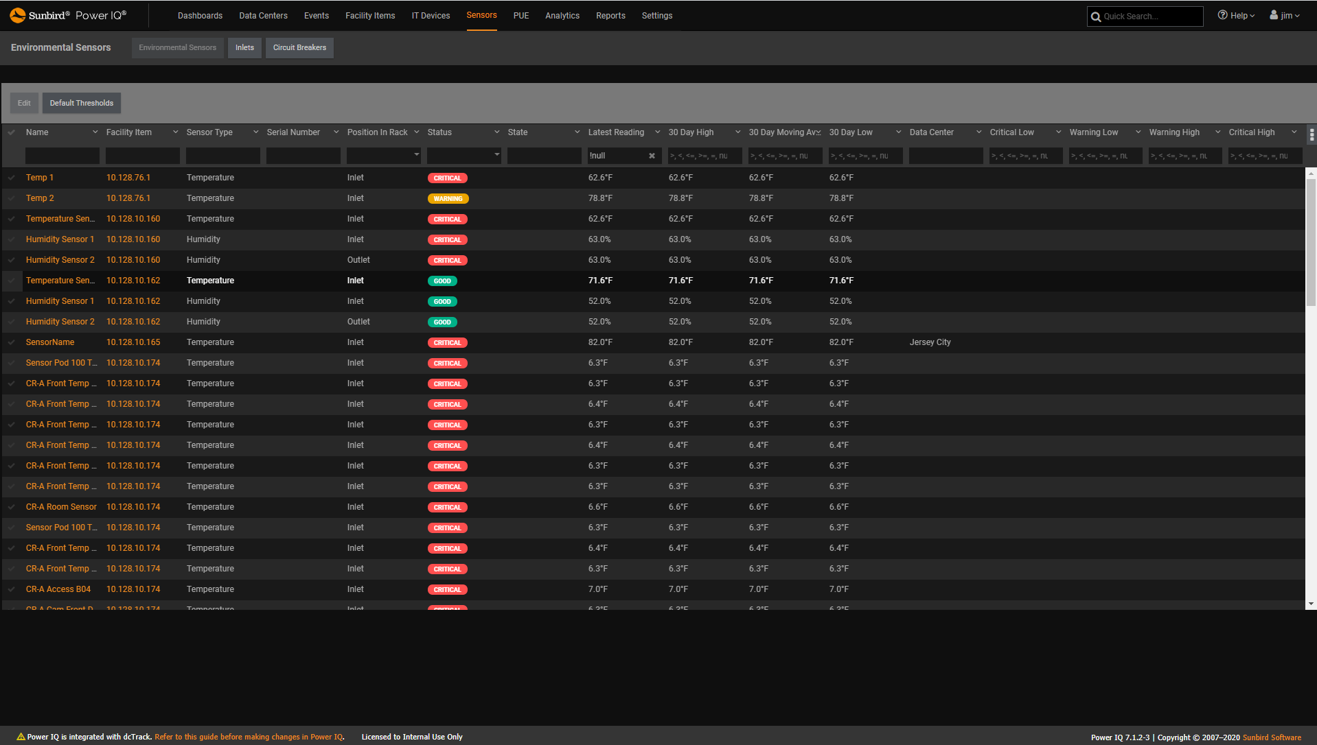
Task: Open the Status column filter dropdown
Action: [496, 156]
